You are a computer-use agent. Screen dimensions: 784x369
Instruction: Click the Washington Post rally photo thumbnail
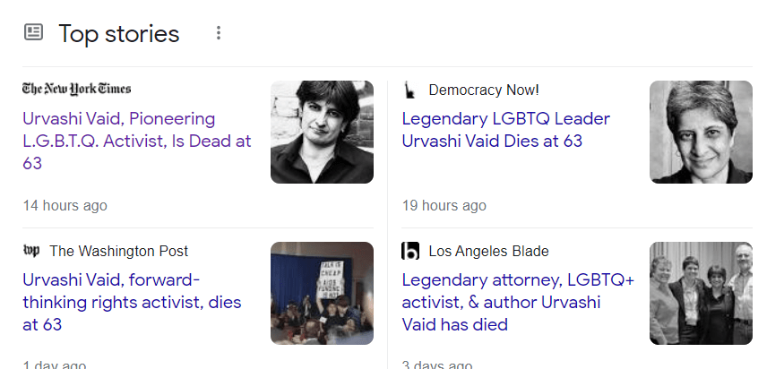[x=322, y=293]
